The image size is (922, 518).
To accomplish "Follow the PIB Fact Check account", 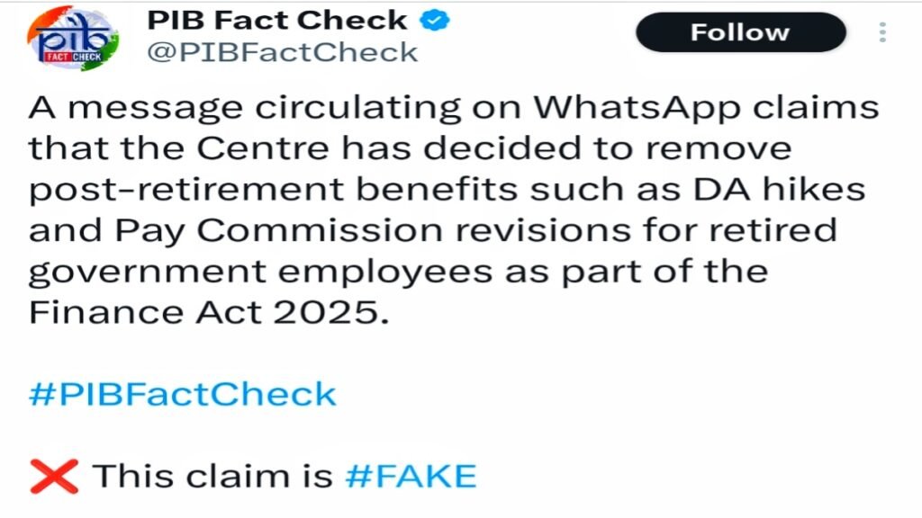I will point(740,32).
